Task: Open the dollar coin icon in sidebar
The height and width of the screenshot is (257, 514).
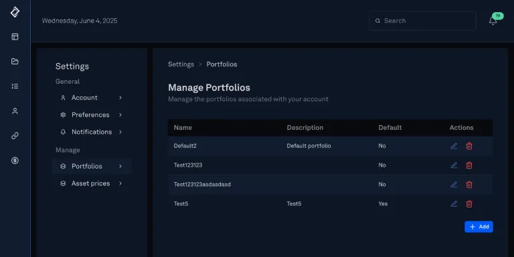Action: point(15,161)
